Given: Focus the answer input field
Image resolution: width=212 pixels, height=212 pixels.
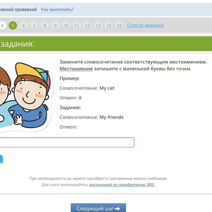Looking at the screenshot, I should (67, 142).
